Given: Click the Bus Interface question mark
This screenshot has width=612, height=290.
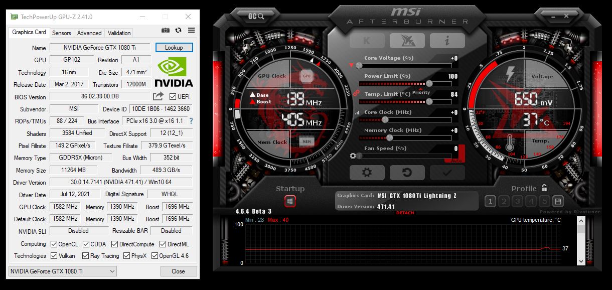Looking at the screenshot, I should pyautogui.click(x=191, y=121).
